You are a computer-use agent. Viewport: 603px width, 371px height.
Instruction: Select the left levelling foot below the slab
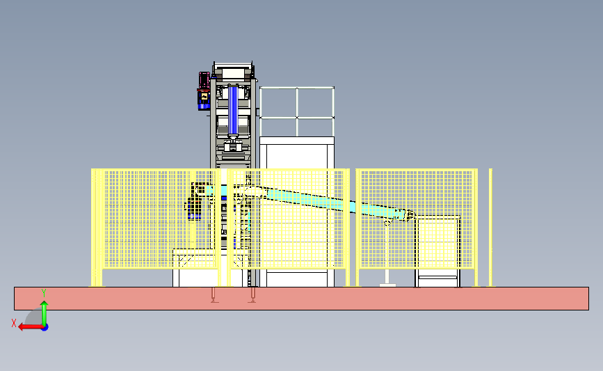point(215,295)
